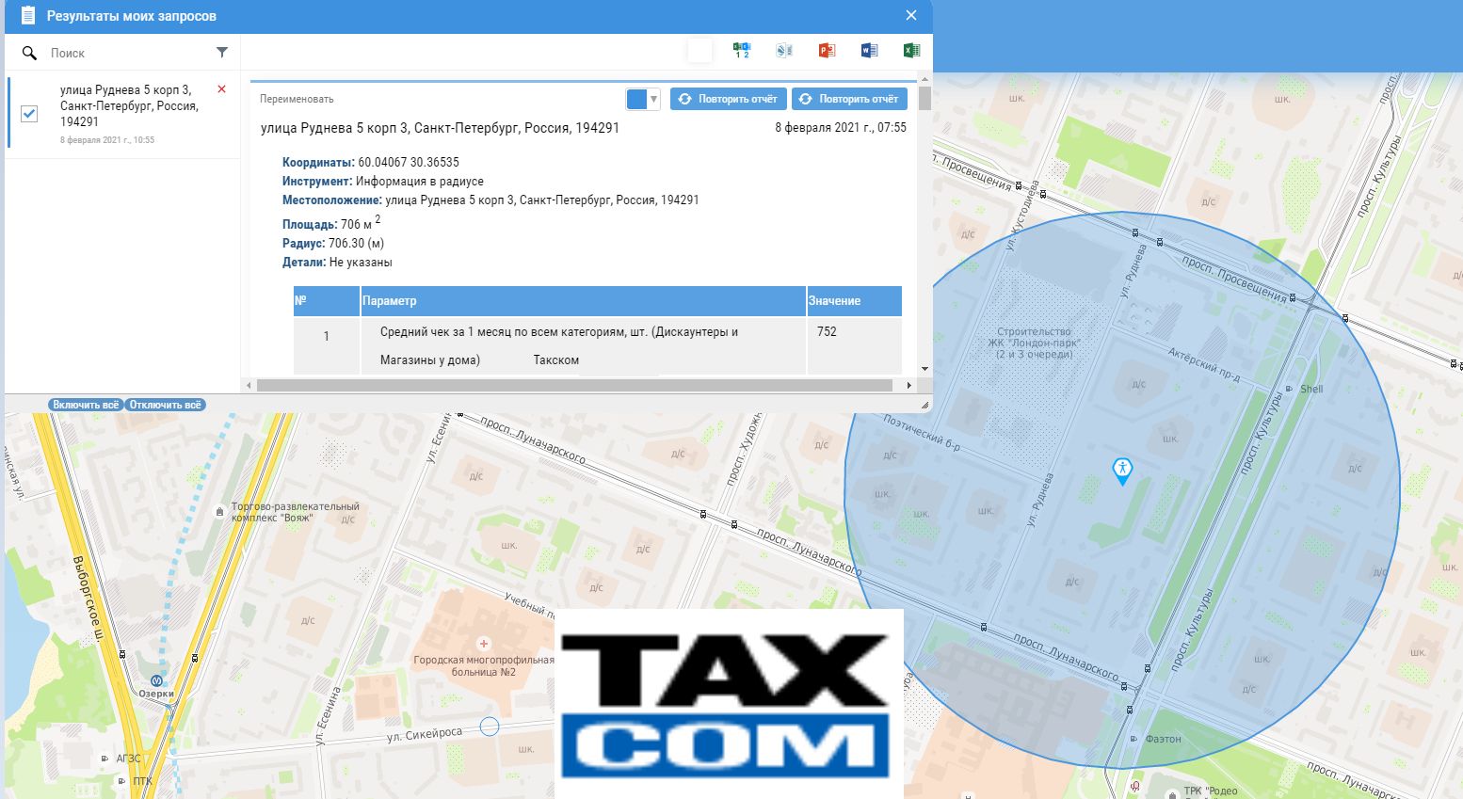Click the Переименовать link

[297, 99]
